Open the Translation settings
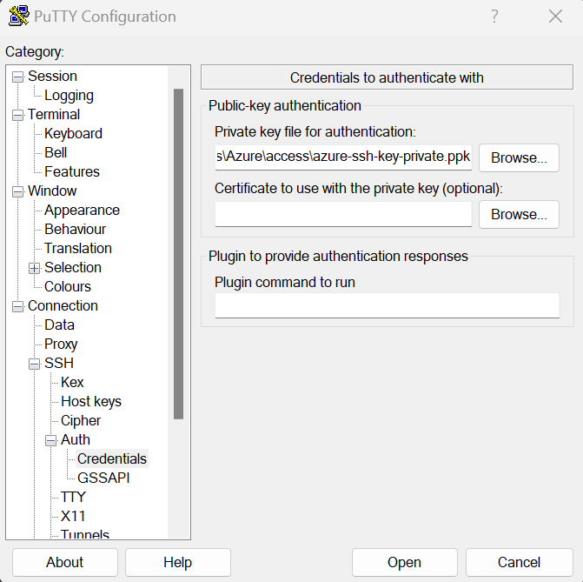The width and height of the screenshot is (583, 582). pyautogui.click(x=78, y=248)
